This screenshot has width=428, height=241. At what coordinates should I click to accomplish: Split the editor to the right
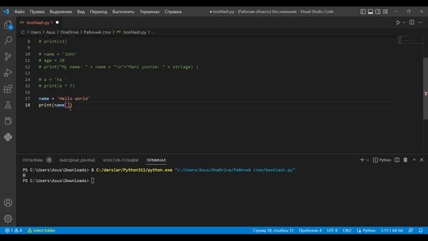pyautogui.click(x=412, y=22)
